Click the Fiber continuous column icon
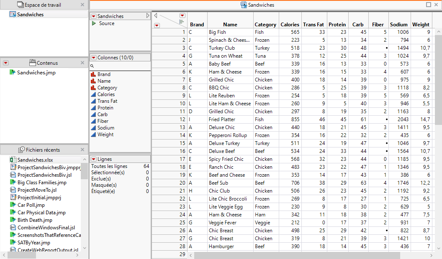This screenshot has width=442, height=259. [x=93, y=121]
